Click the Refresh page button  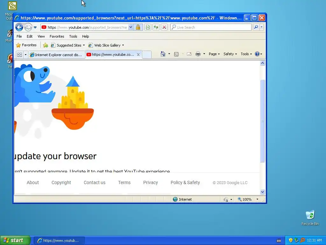pyautogui.click(x=156, y=27)
